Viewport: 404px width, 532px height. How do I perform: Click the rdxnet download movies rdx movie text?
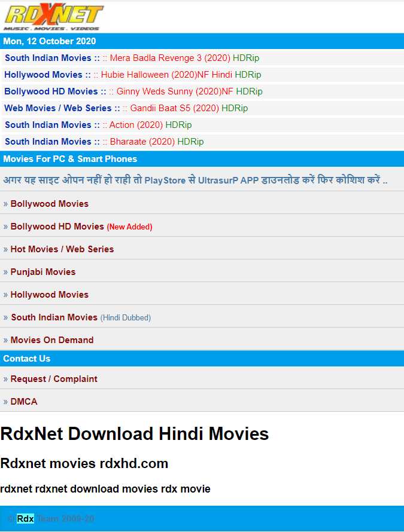click(105, 489)
